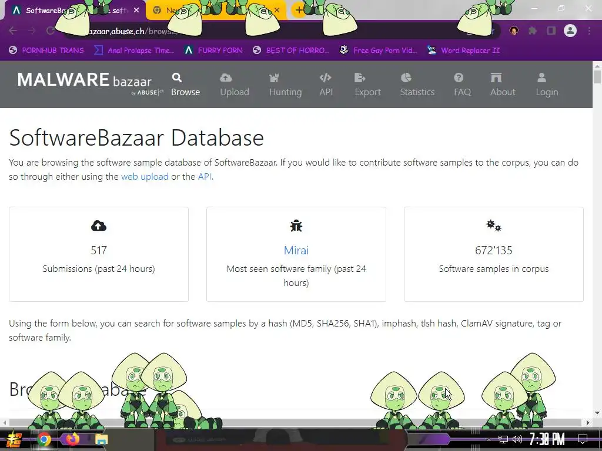602x451 pixels.
Task: Open File Explorer from the taskbar
Action: pos(101,439)
